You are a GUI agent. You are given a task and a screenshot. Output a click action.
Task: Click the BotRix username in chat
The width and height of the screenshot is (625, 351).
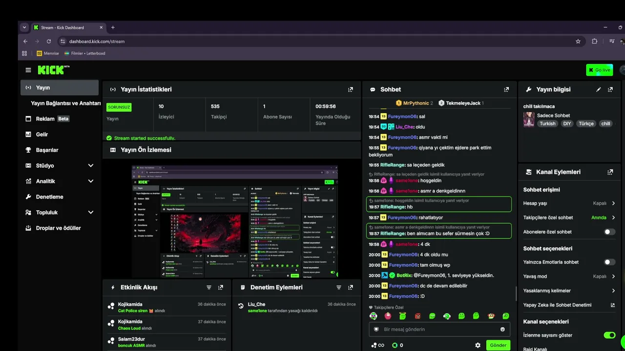pos(404,275)
